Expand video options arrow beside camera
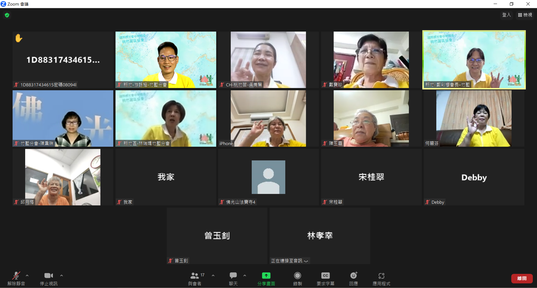Screen dimensions: 537x288 click(x=62, y=275)
